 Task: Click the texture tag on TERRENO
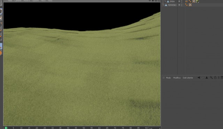190,5
